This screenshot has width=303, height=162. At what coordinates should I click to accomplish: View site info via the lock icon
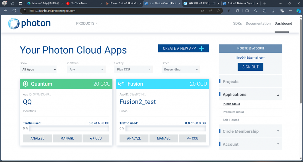pyautogui.click(x=25, y=11)
